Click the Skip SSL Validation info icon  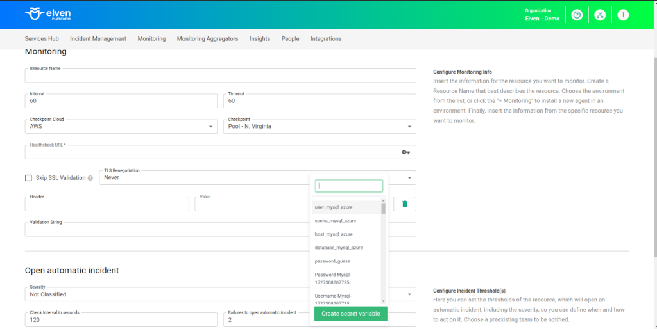point(90,178)
